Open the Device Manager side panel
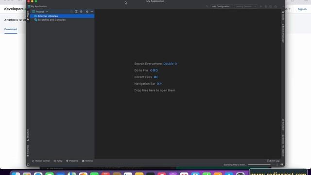This screenshot has height=175, width=311. point(283,34)
